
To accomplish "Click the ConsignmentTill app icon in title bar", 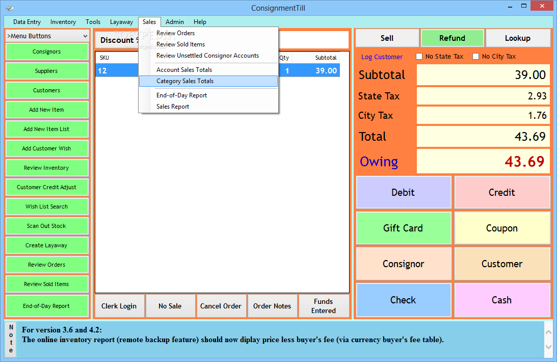I will pyautogui.click(x=10, y=8).
